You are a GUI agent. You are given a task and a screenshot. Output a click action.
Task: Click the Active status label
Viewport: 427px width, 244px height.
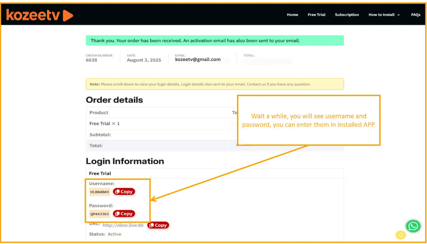coord(115,234)
